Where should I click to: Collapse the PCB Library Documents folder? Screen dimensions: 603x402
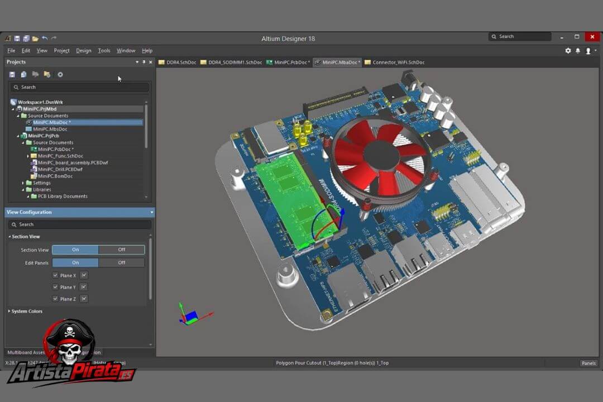28,197
